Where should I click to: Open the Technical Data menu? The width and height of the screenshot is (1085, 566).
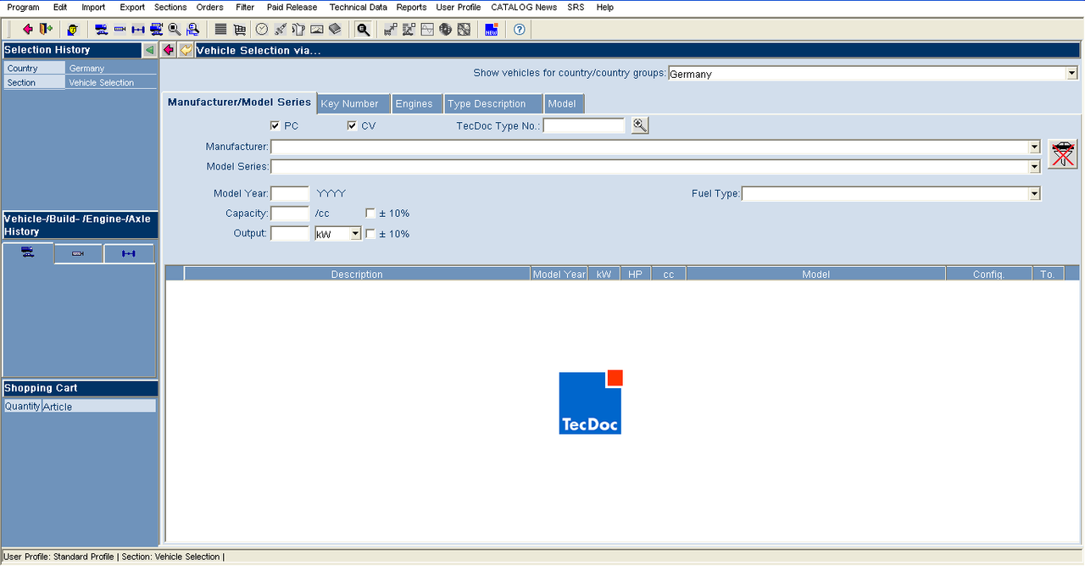(359, 7)
